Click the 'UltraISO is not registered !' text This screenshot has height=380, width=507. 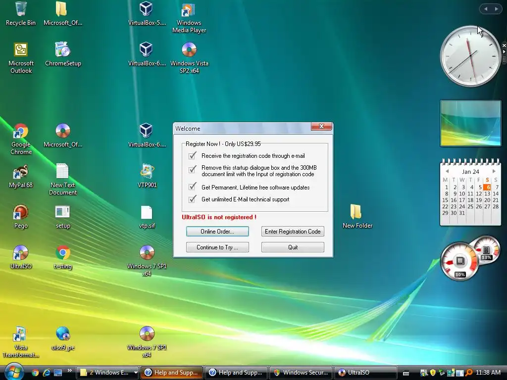pos(219,217)
